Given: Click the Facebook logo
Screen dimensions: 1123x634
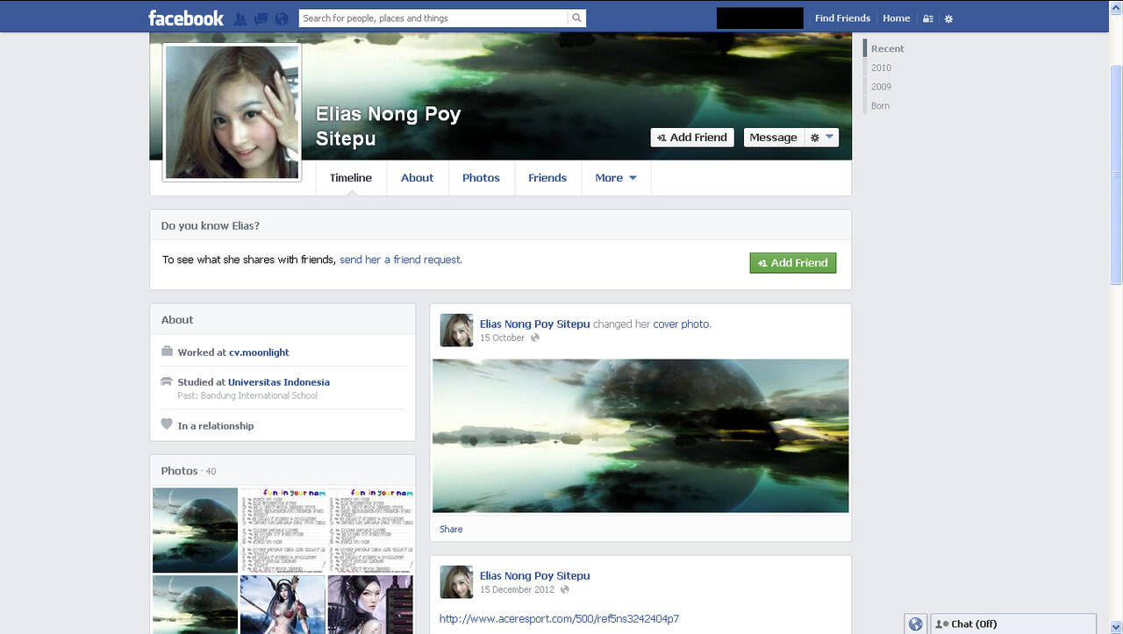Looking at the screenshot, I should [185, 18].
